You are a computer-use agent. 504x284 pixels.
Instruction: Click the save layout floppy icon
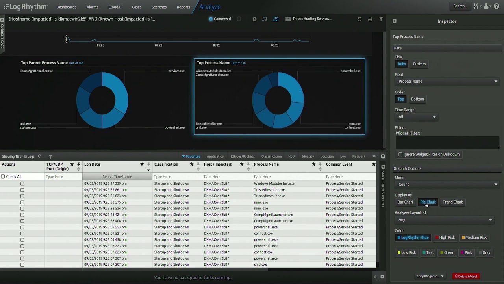click(x=276, y=19)
